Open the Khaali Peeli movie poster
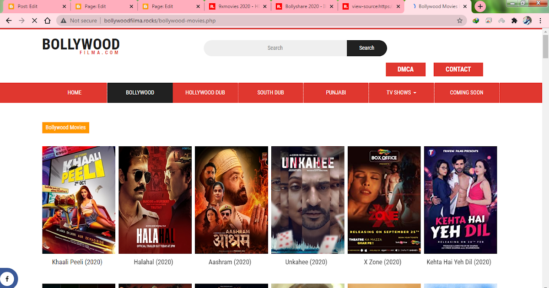The image size is (549, 288). [x=79, y=200]
